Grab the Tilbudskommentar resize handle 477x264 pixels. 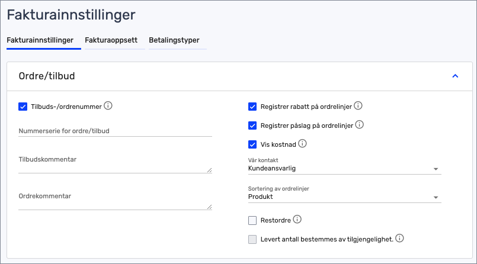click(x=209, y=170)
